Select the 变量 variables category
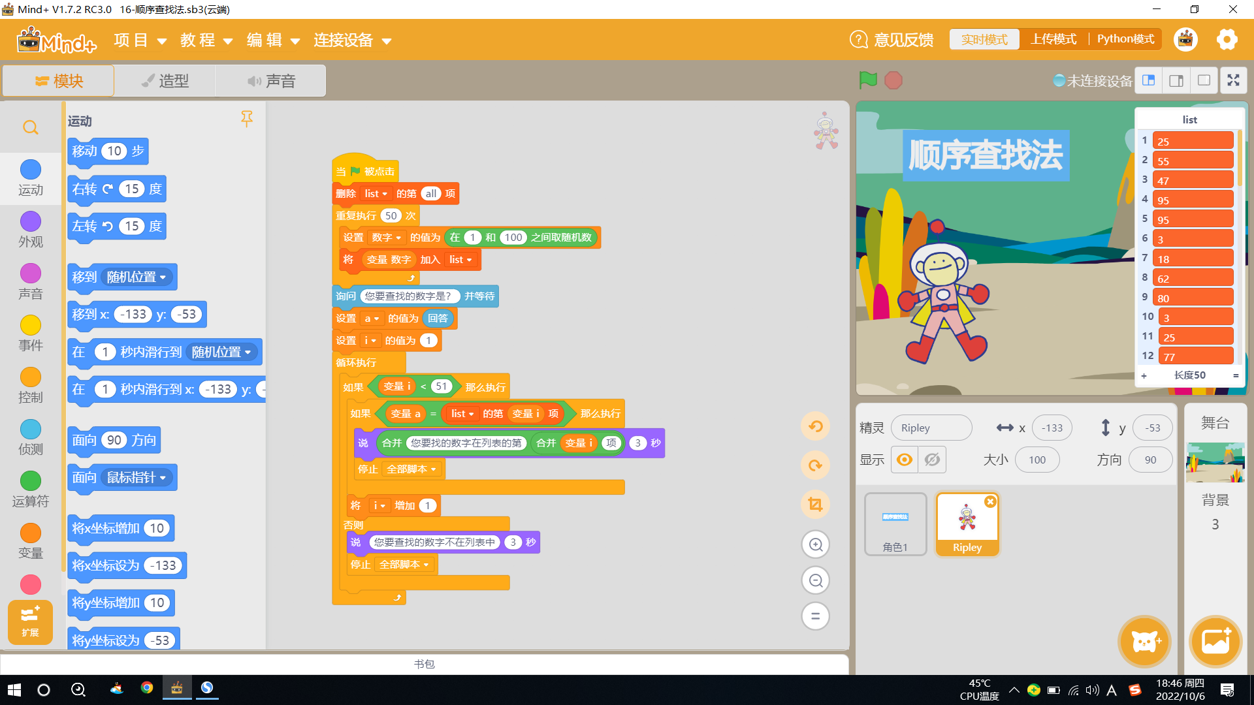Image resolution: width=1254 pixels, height=705 pixels. coord(31,541)
